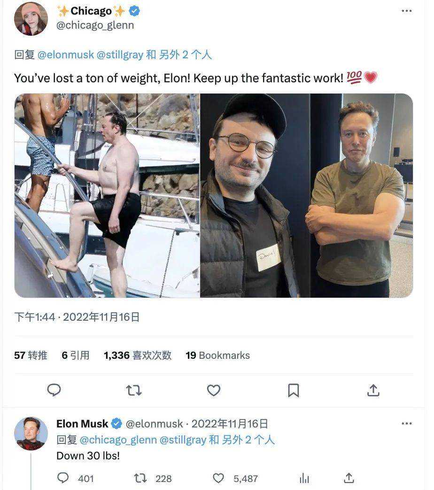Like Chicago's tweet with the heart icon

(x=214, y=390)
